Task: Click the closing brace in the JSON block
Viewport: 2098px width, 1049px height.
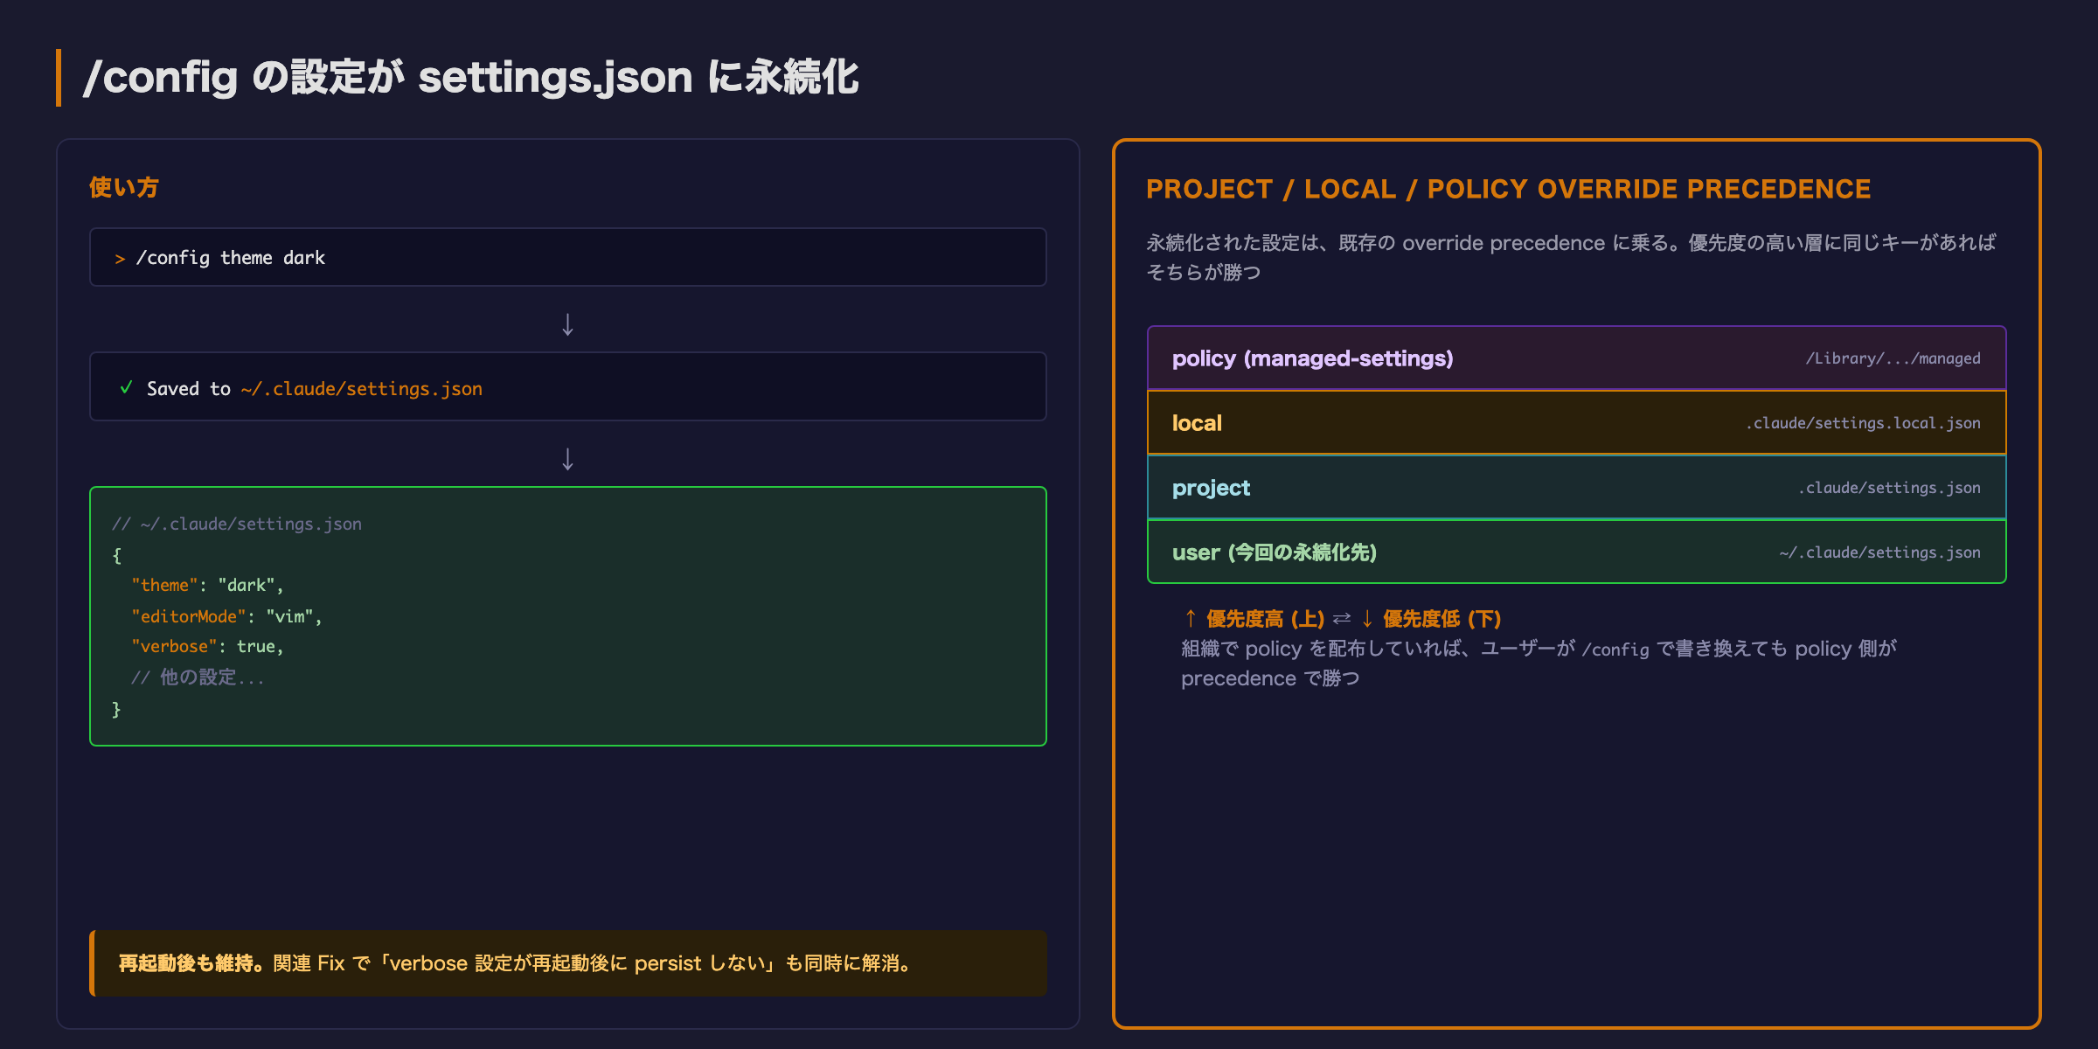Action: 116,709
